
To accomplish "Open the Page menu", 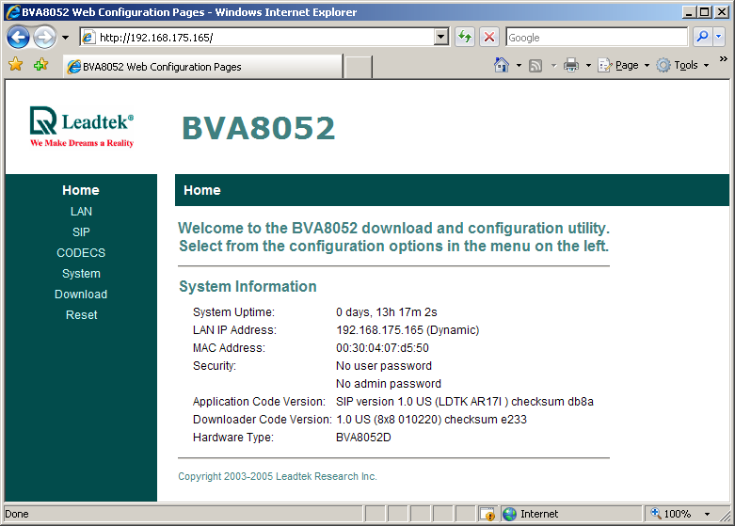I will pos(623,65).
